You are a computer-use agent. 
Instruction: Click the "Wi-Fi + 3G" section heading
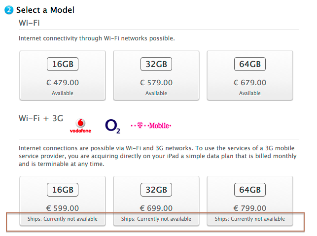pyautogui.click(x=41, y=119)
